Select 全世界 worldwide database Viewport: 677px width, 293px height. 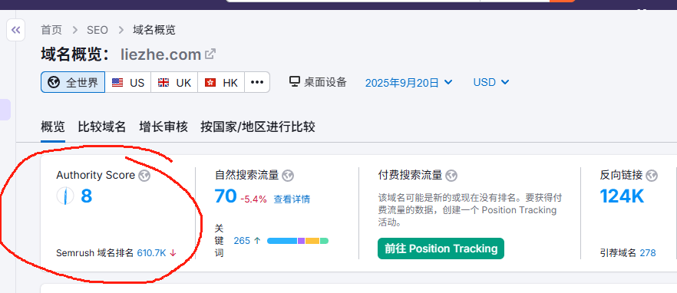pyautogui.click(x=73, y=82)
